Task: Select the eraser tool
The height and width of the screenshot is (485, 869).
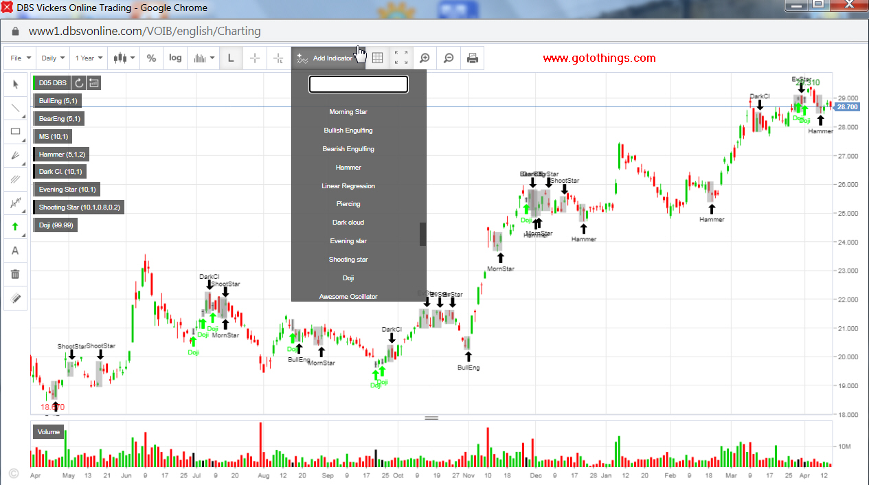Action: click(x=15, y=298)
